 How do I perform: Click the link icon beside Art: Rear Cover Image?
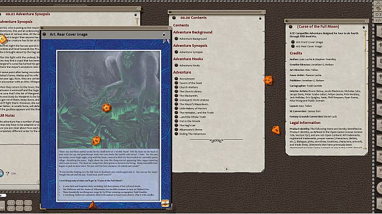point(293,46)
